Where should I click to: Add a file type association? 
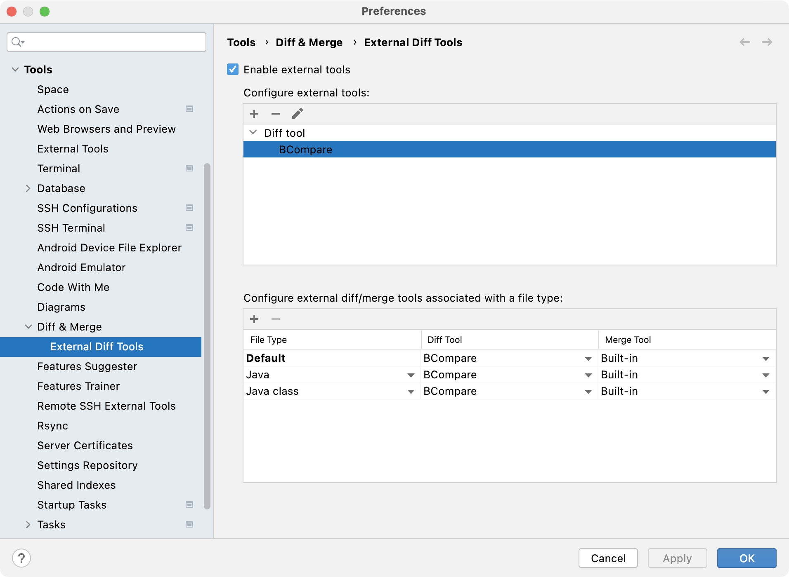click(254, 319)
